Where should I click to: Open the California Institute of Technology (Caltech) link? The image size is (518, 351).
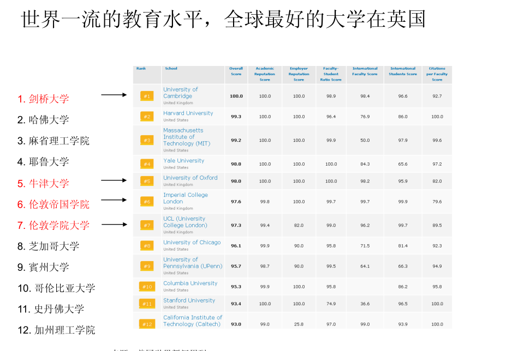point(193,320)
